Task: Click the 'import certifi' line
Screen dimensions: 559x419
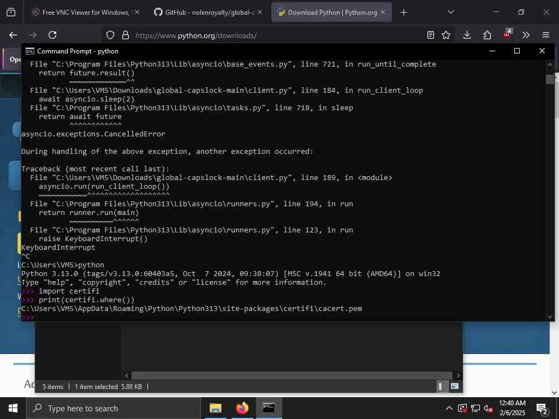Action: pos(69,291)
